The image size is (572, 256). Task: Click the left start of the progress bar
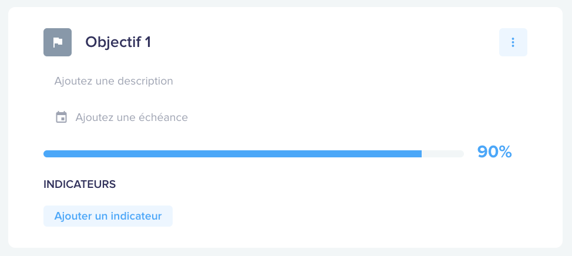point(46,154)
